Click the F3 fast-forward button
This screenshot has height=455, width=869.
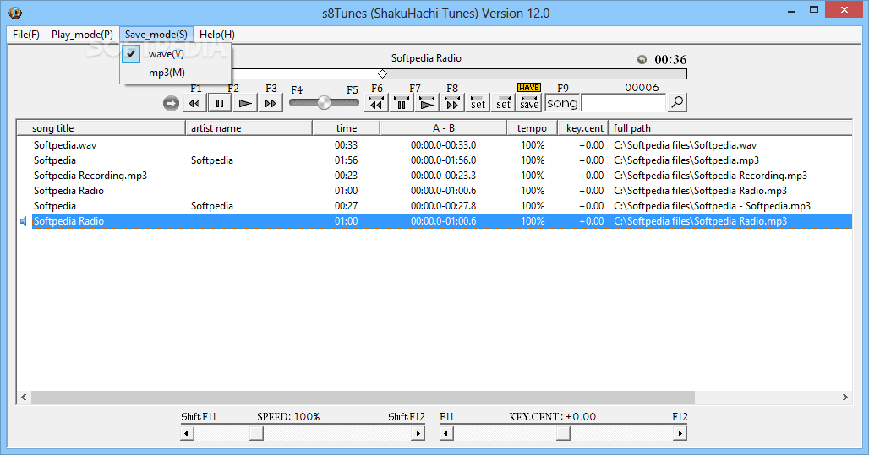pos(271,103)
